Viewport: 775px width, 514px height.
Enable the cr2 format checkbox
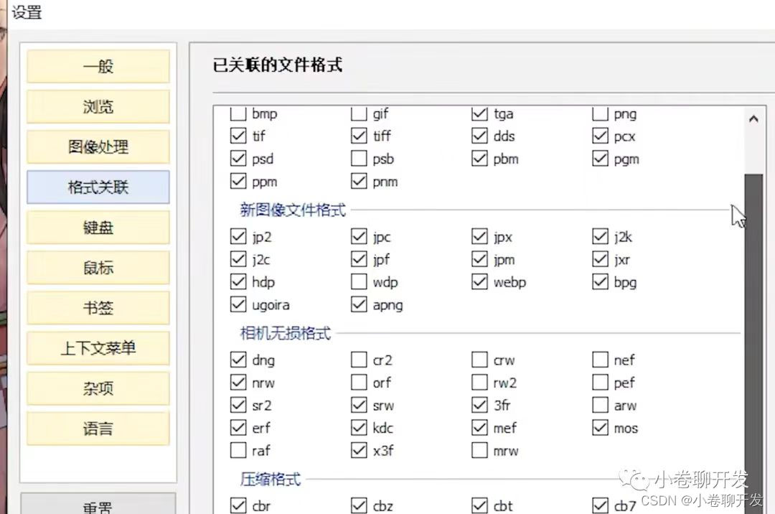pos(359,360)
